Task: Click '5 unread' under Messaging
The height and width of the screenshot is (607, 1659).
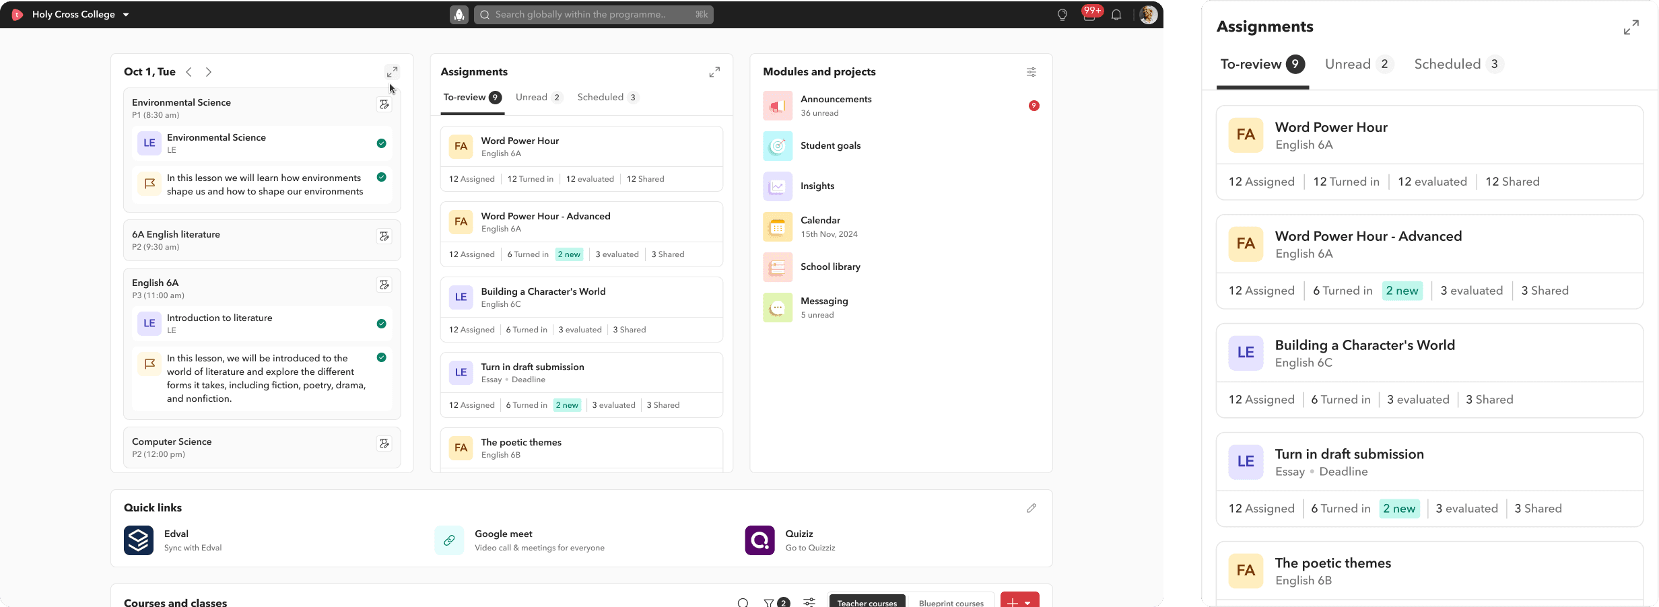Action: (817, 315)
